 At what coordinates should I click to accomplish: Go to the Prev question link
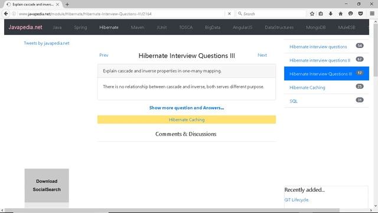point(104,55)
